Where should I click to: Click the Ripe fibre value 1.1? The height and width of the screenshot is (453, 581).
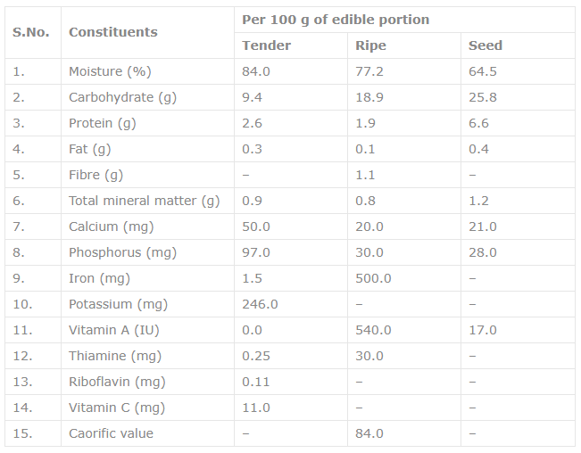pyautogui.click(x=365, y=175)
